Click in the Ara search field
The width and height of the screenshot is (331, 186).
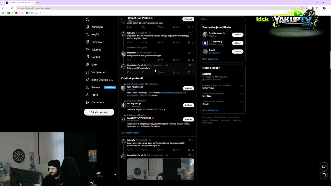tap(223, 19)
